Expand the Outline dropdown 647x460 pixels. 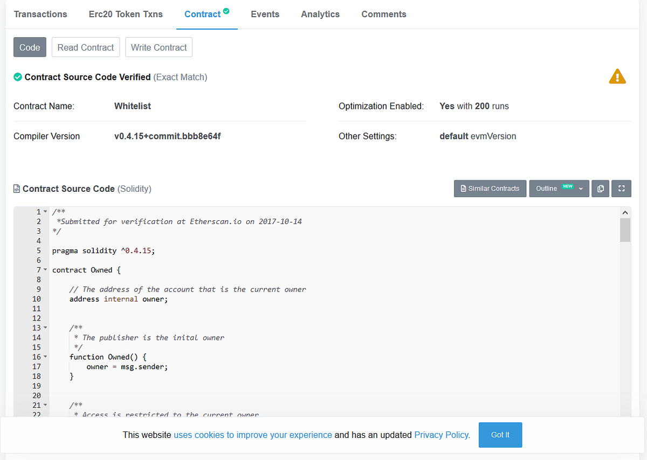559,189
